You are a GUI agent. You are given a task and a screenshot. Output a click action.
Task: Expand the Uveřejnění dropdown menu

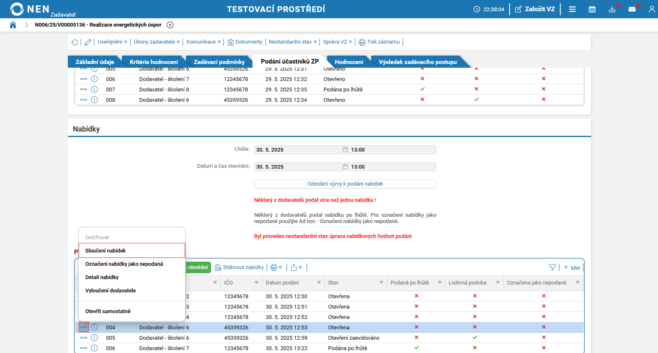coord(112,42)
